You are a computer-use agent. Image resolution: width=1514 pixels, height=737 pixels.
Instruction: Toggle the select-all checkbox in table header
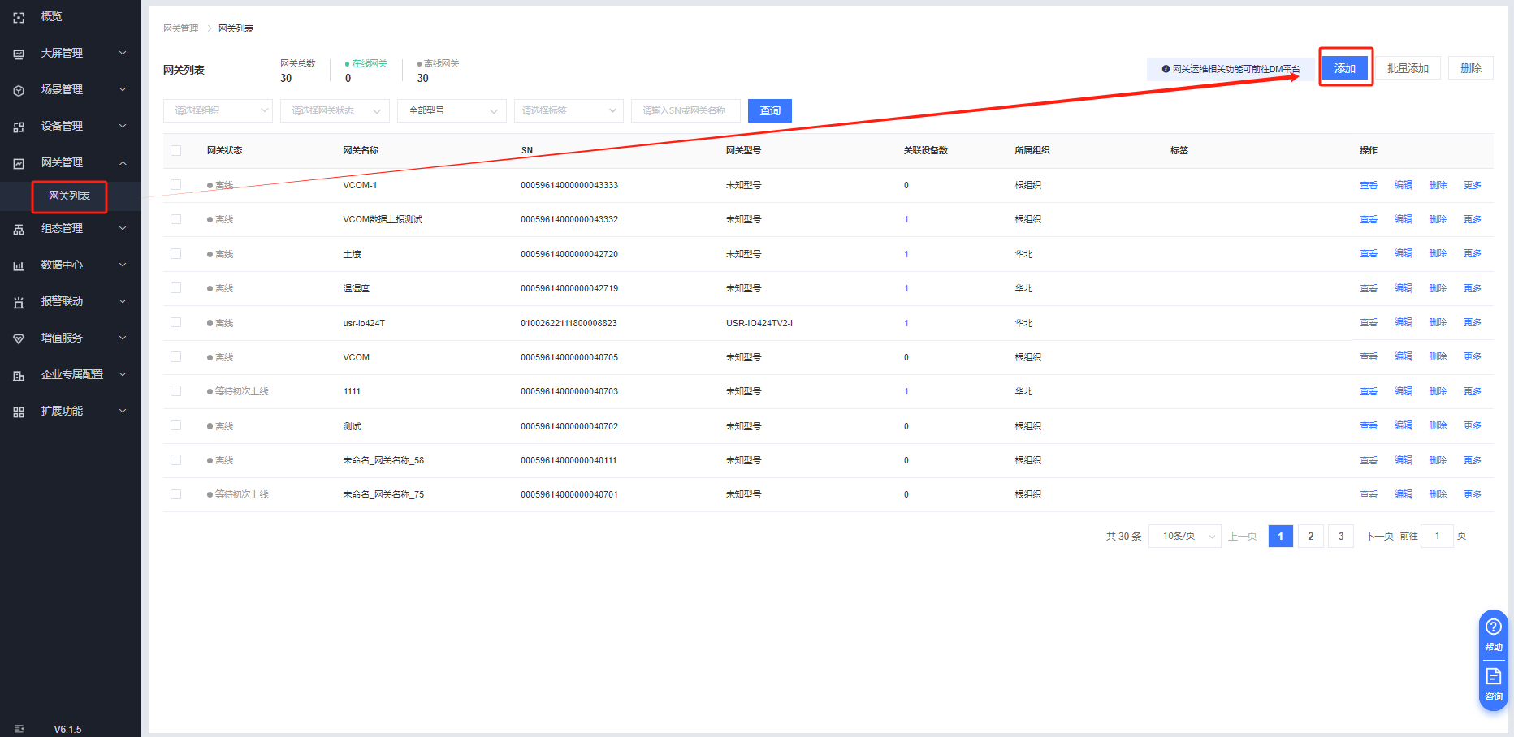[176, 150]
